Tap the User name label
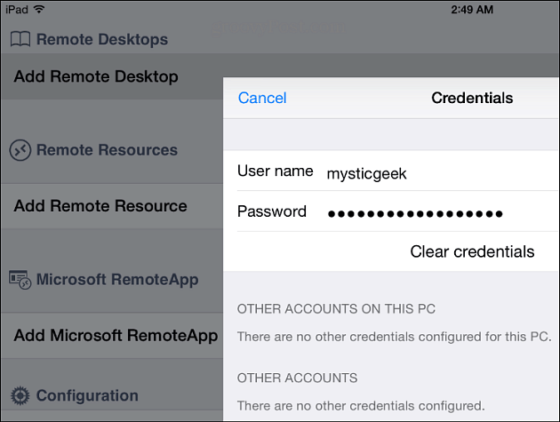560x422 pixels. (275, 171)
